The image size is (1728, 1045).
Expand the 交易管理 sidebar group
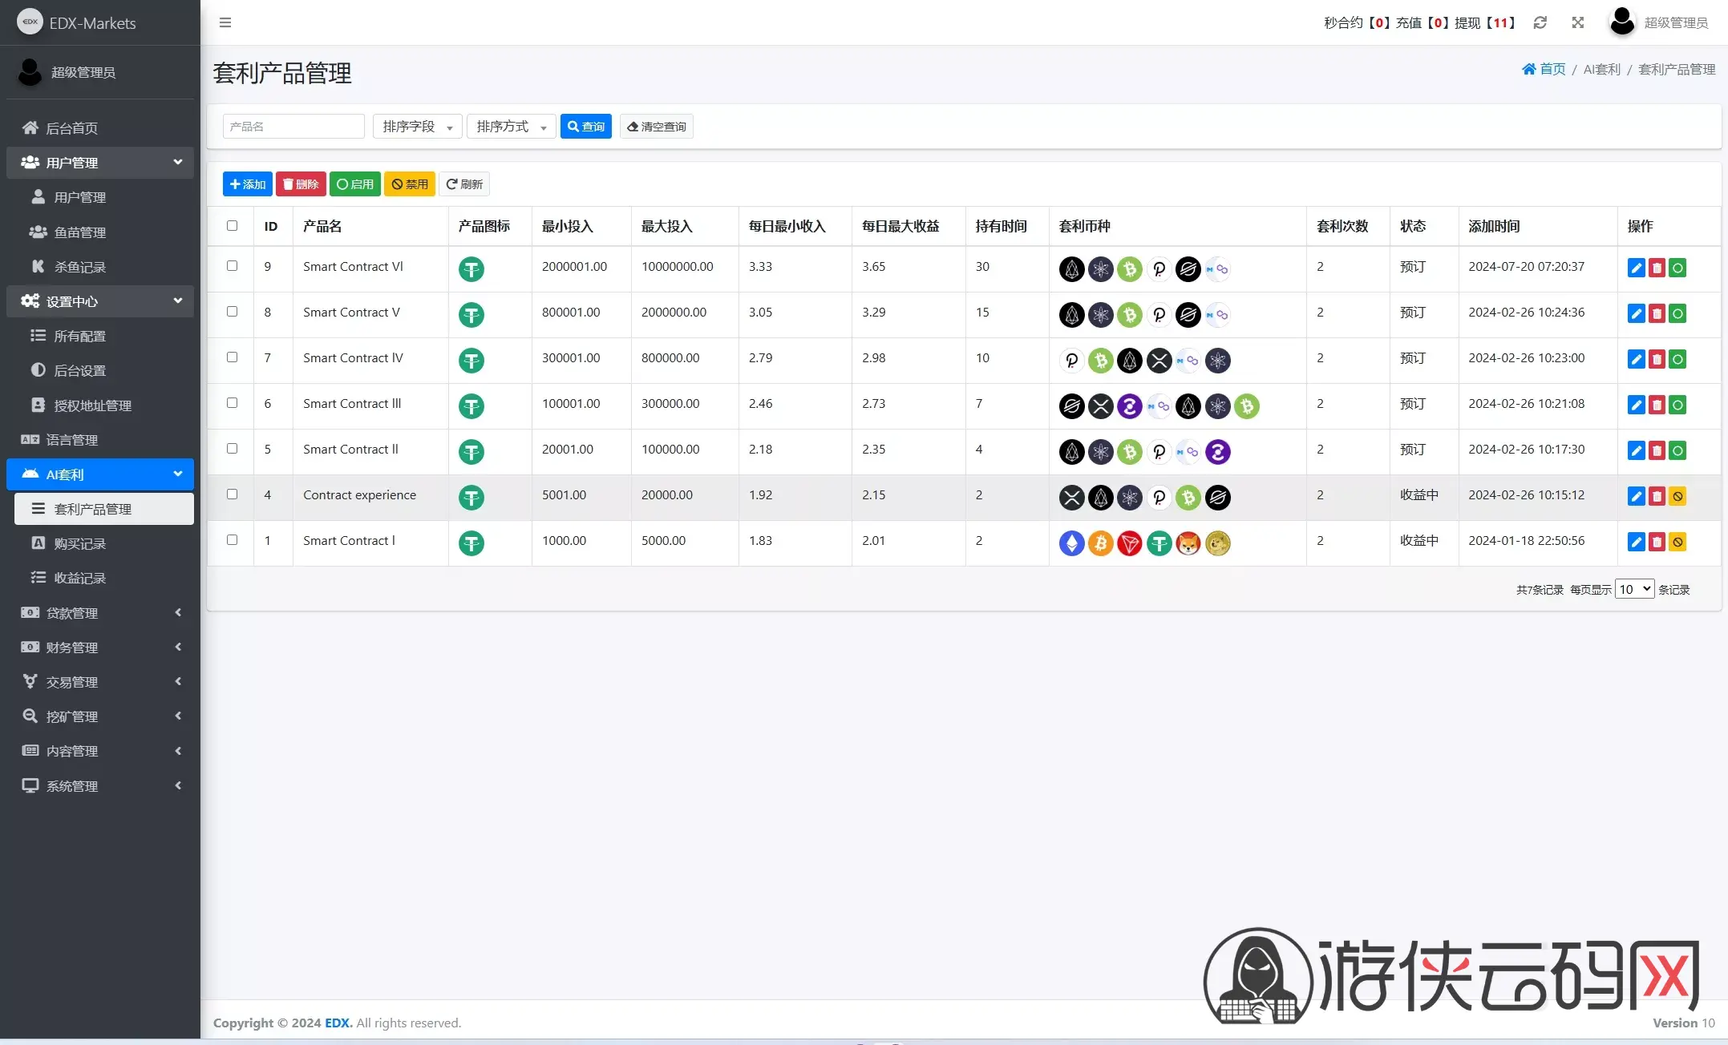[x=100, y=682]
